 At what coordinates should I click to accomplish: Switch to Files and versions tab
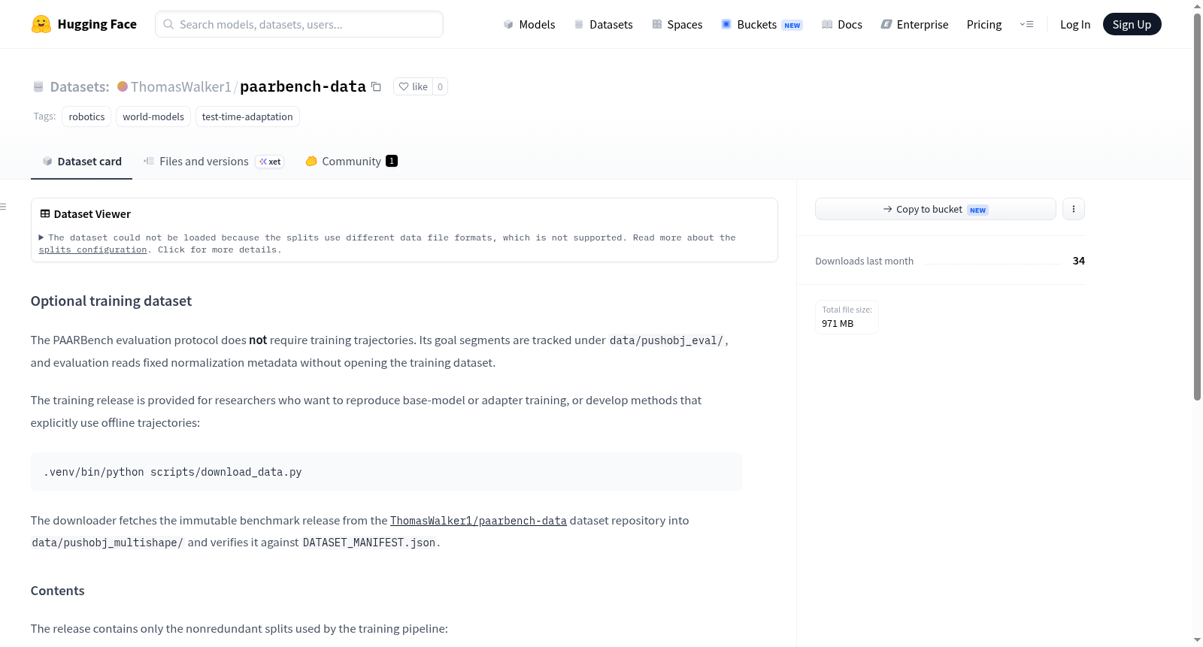click(x=214, y=162)
